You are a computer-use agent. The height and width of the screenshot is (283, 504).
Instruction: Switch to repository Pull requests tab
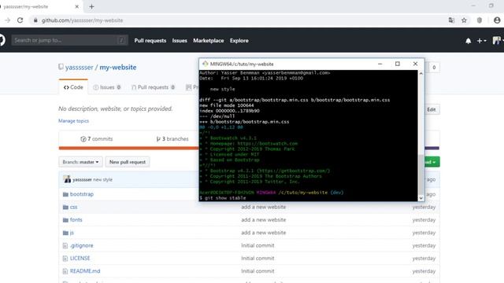(x=153, y=87)
